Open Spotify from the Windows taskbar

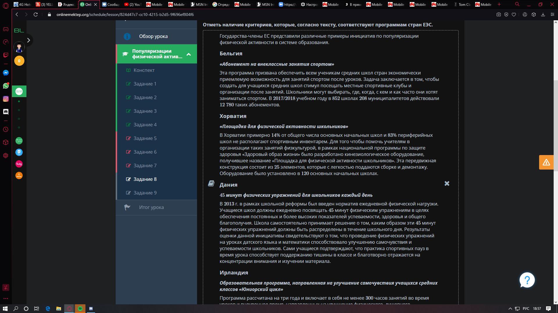[80, 309]
